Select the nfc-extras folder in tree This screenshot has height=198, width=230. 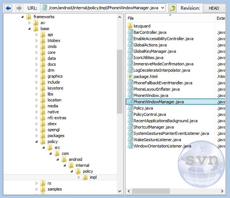point(57,118)
